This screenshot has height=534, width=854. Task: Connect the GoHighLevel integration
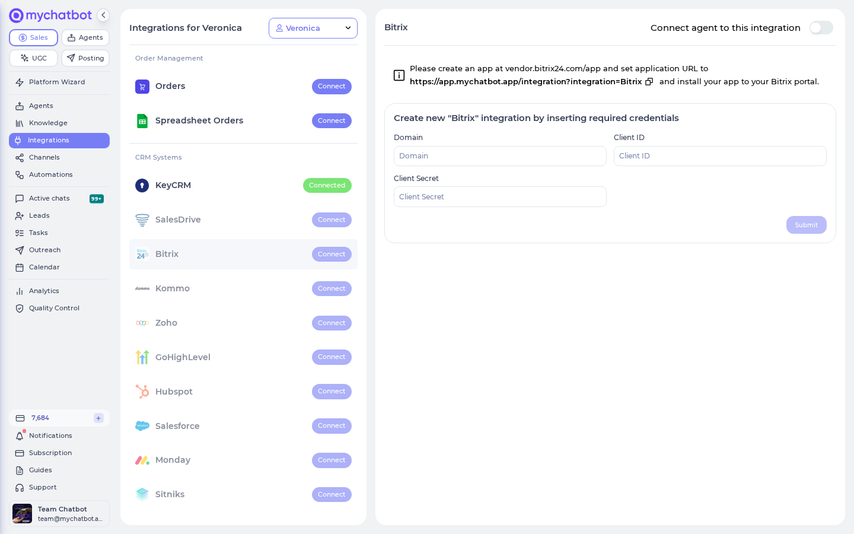(x=332, y=357)
